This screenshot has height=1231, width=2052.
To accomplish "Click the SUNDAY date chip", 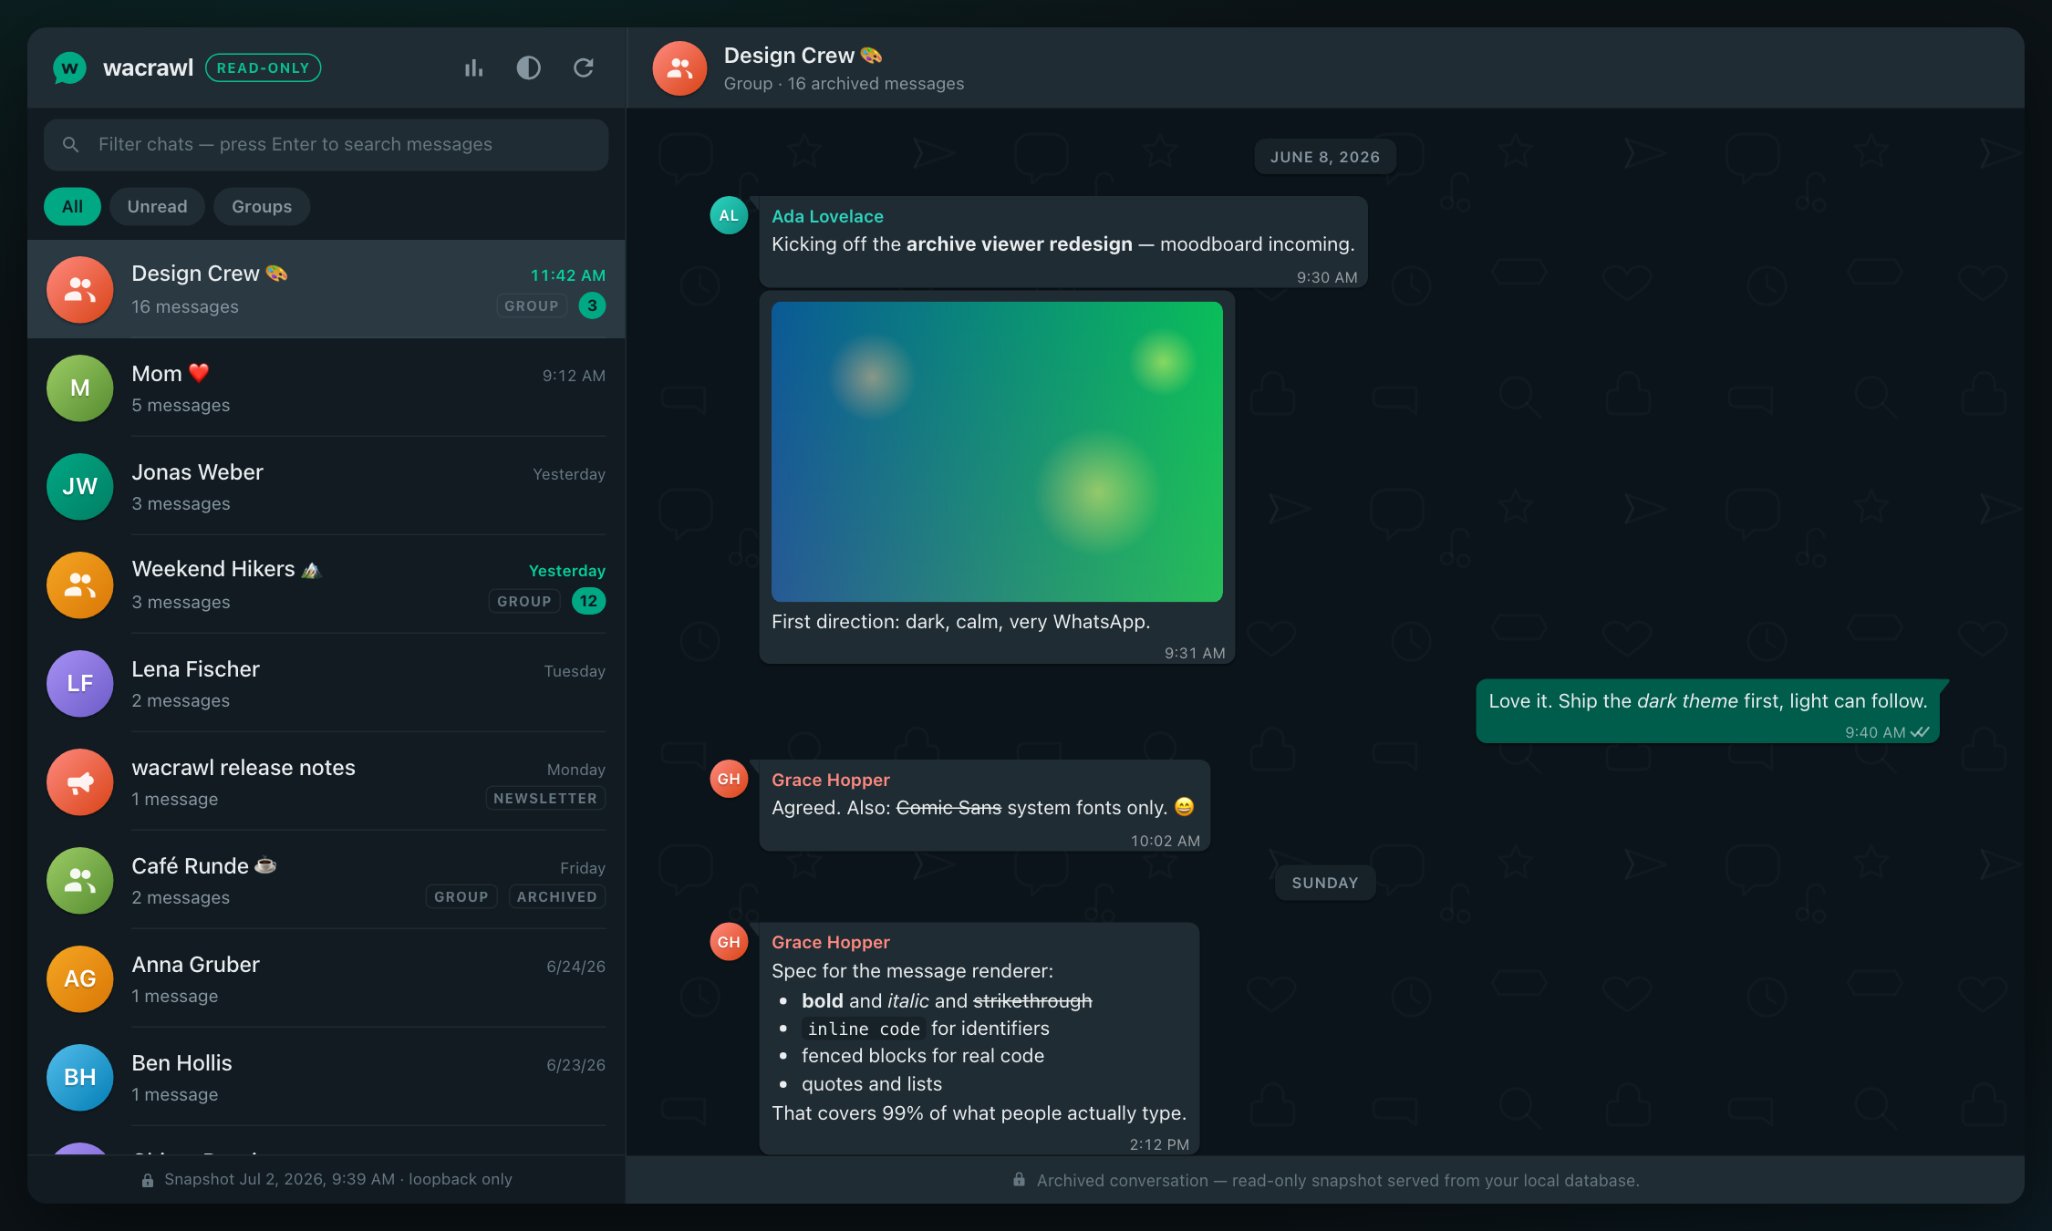I will 1325,883.
